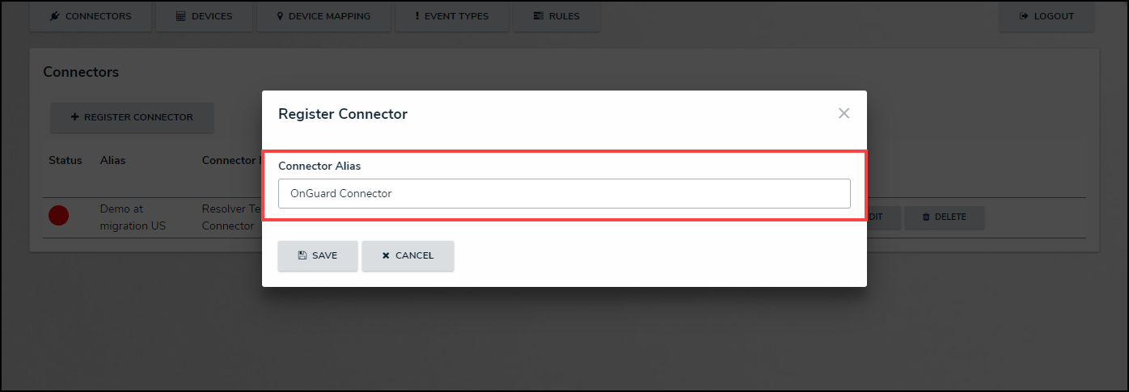Click the Alias column header
The image size is (1129, 392).
[113, 160]
